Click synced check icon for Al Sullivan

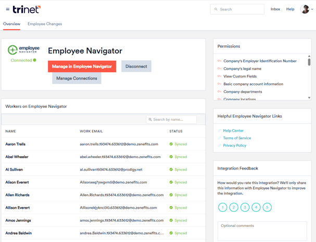(x=171, y=170)
